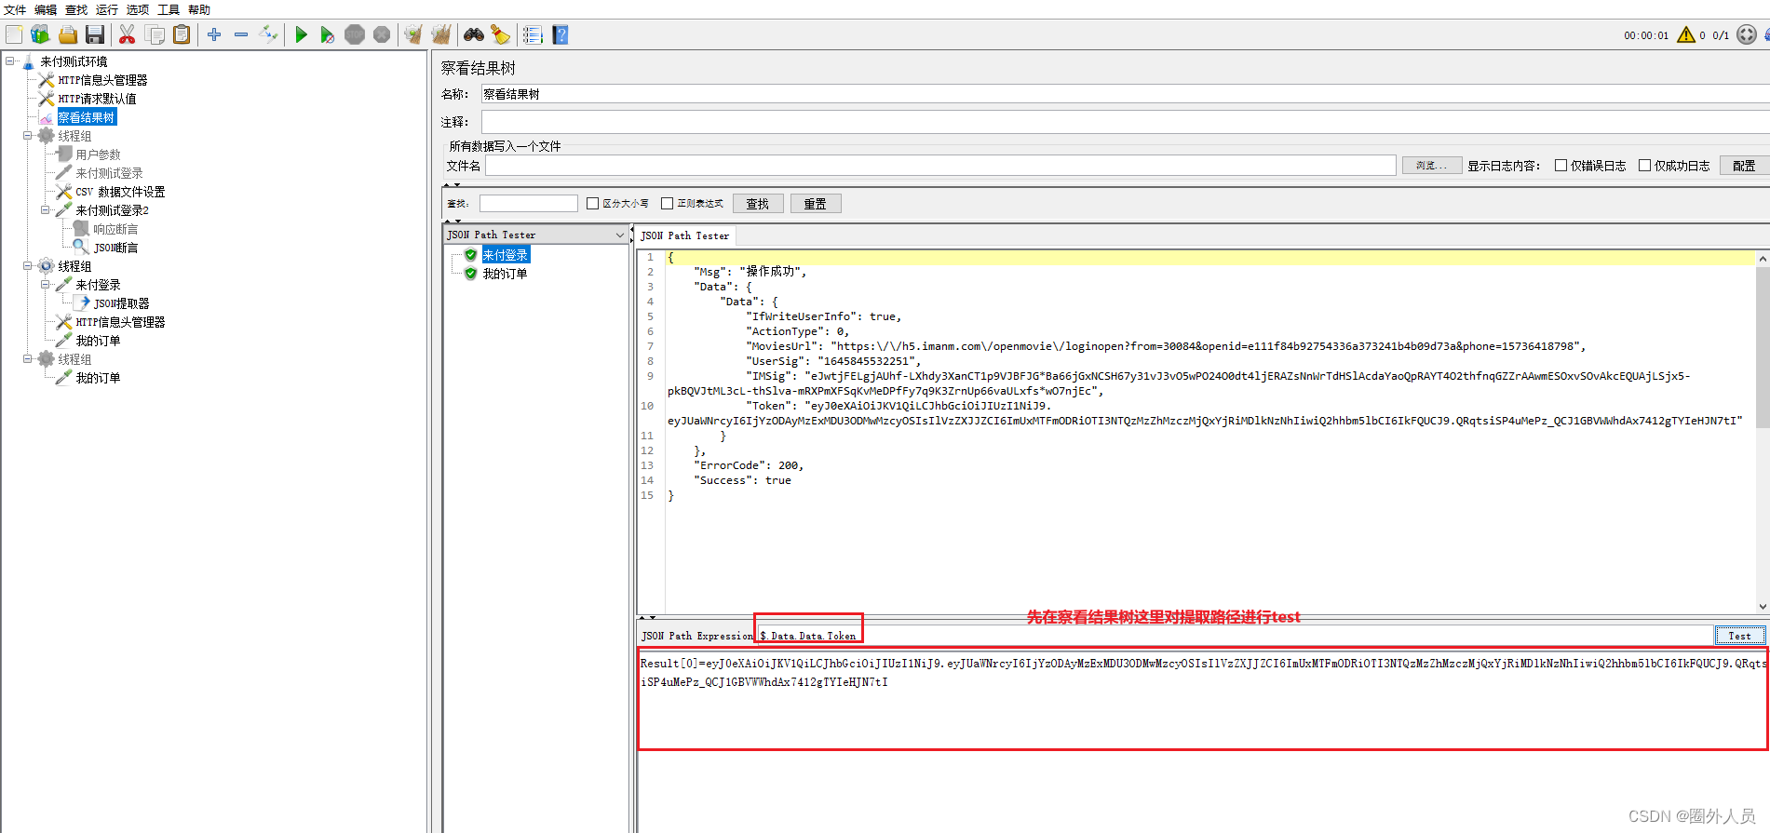Open the 运行 menu
Viewport: 1770px width, 833px height.
click(x=107, y=9)
